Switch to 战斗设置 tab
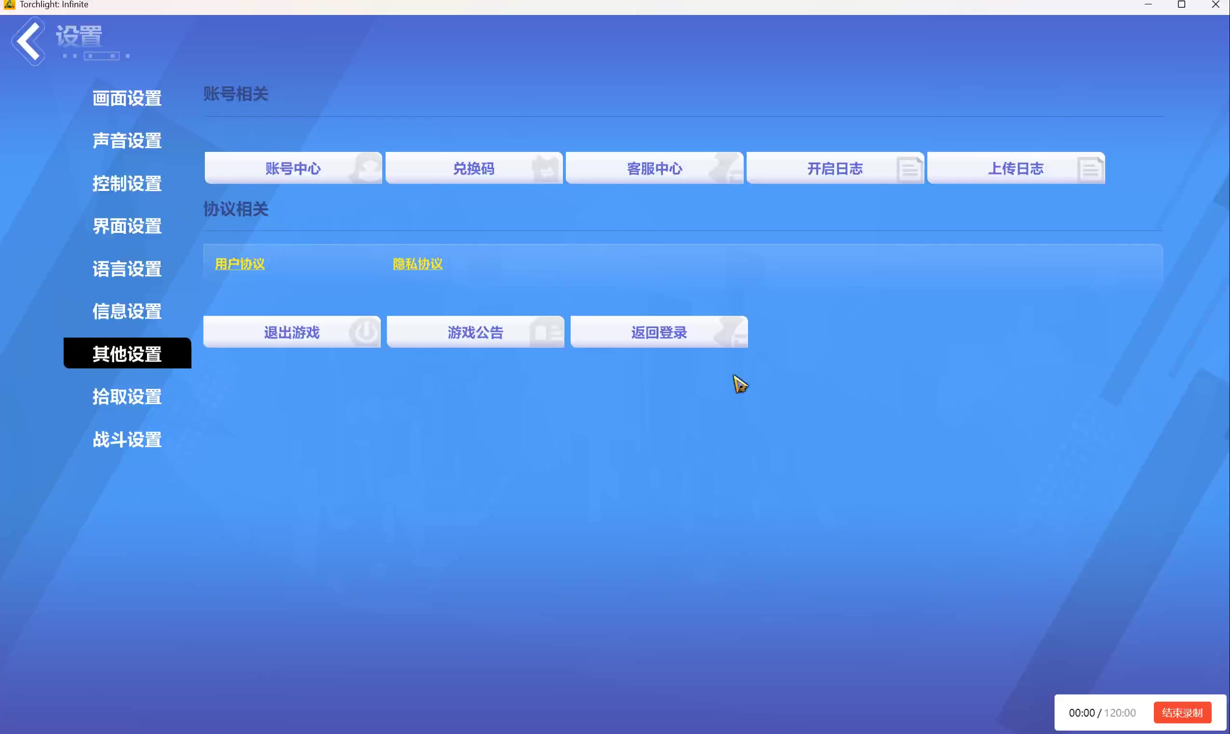 coord(127,440)
